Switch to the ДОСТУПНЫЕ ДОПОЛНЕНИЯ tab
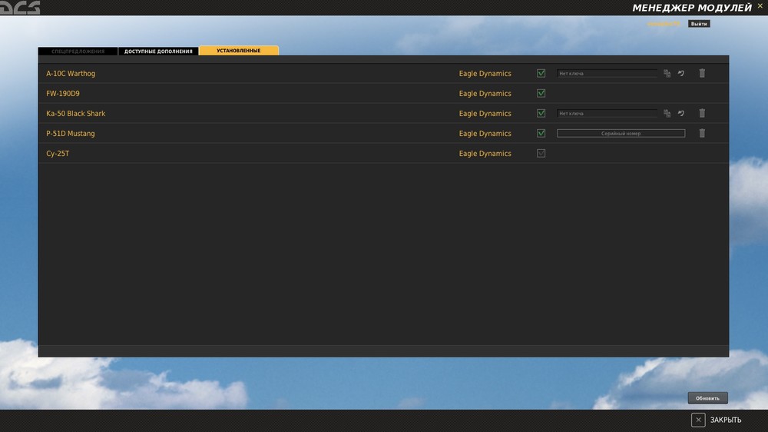768x432 pixels. coord(158,51)
